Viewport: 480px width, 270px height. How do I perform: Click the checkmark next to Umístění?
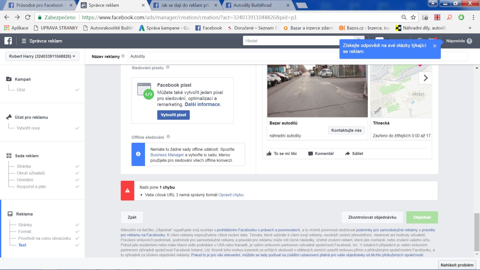[x=77, y=180]
